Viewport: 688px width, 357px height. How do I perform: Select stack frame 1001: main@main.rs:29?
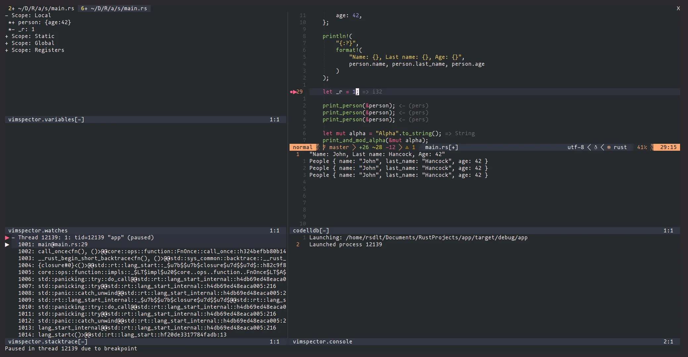click(x=53, y=244)
